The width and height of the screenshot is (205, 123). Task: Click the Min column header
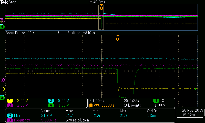coord(95,111)
